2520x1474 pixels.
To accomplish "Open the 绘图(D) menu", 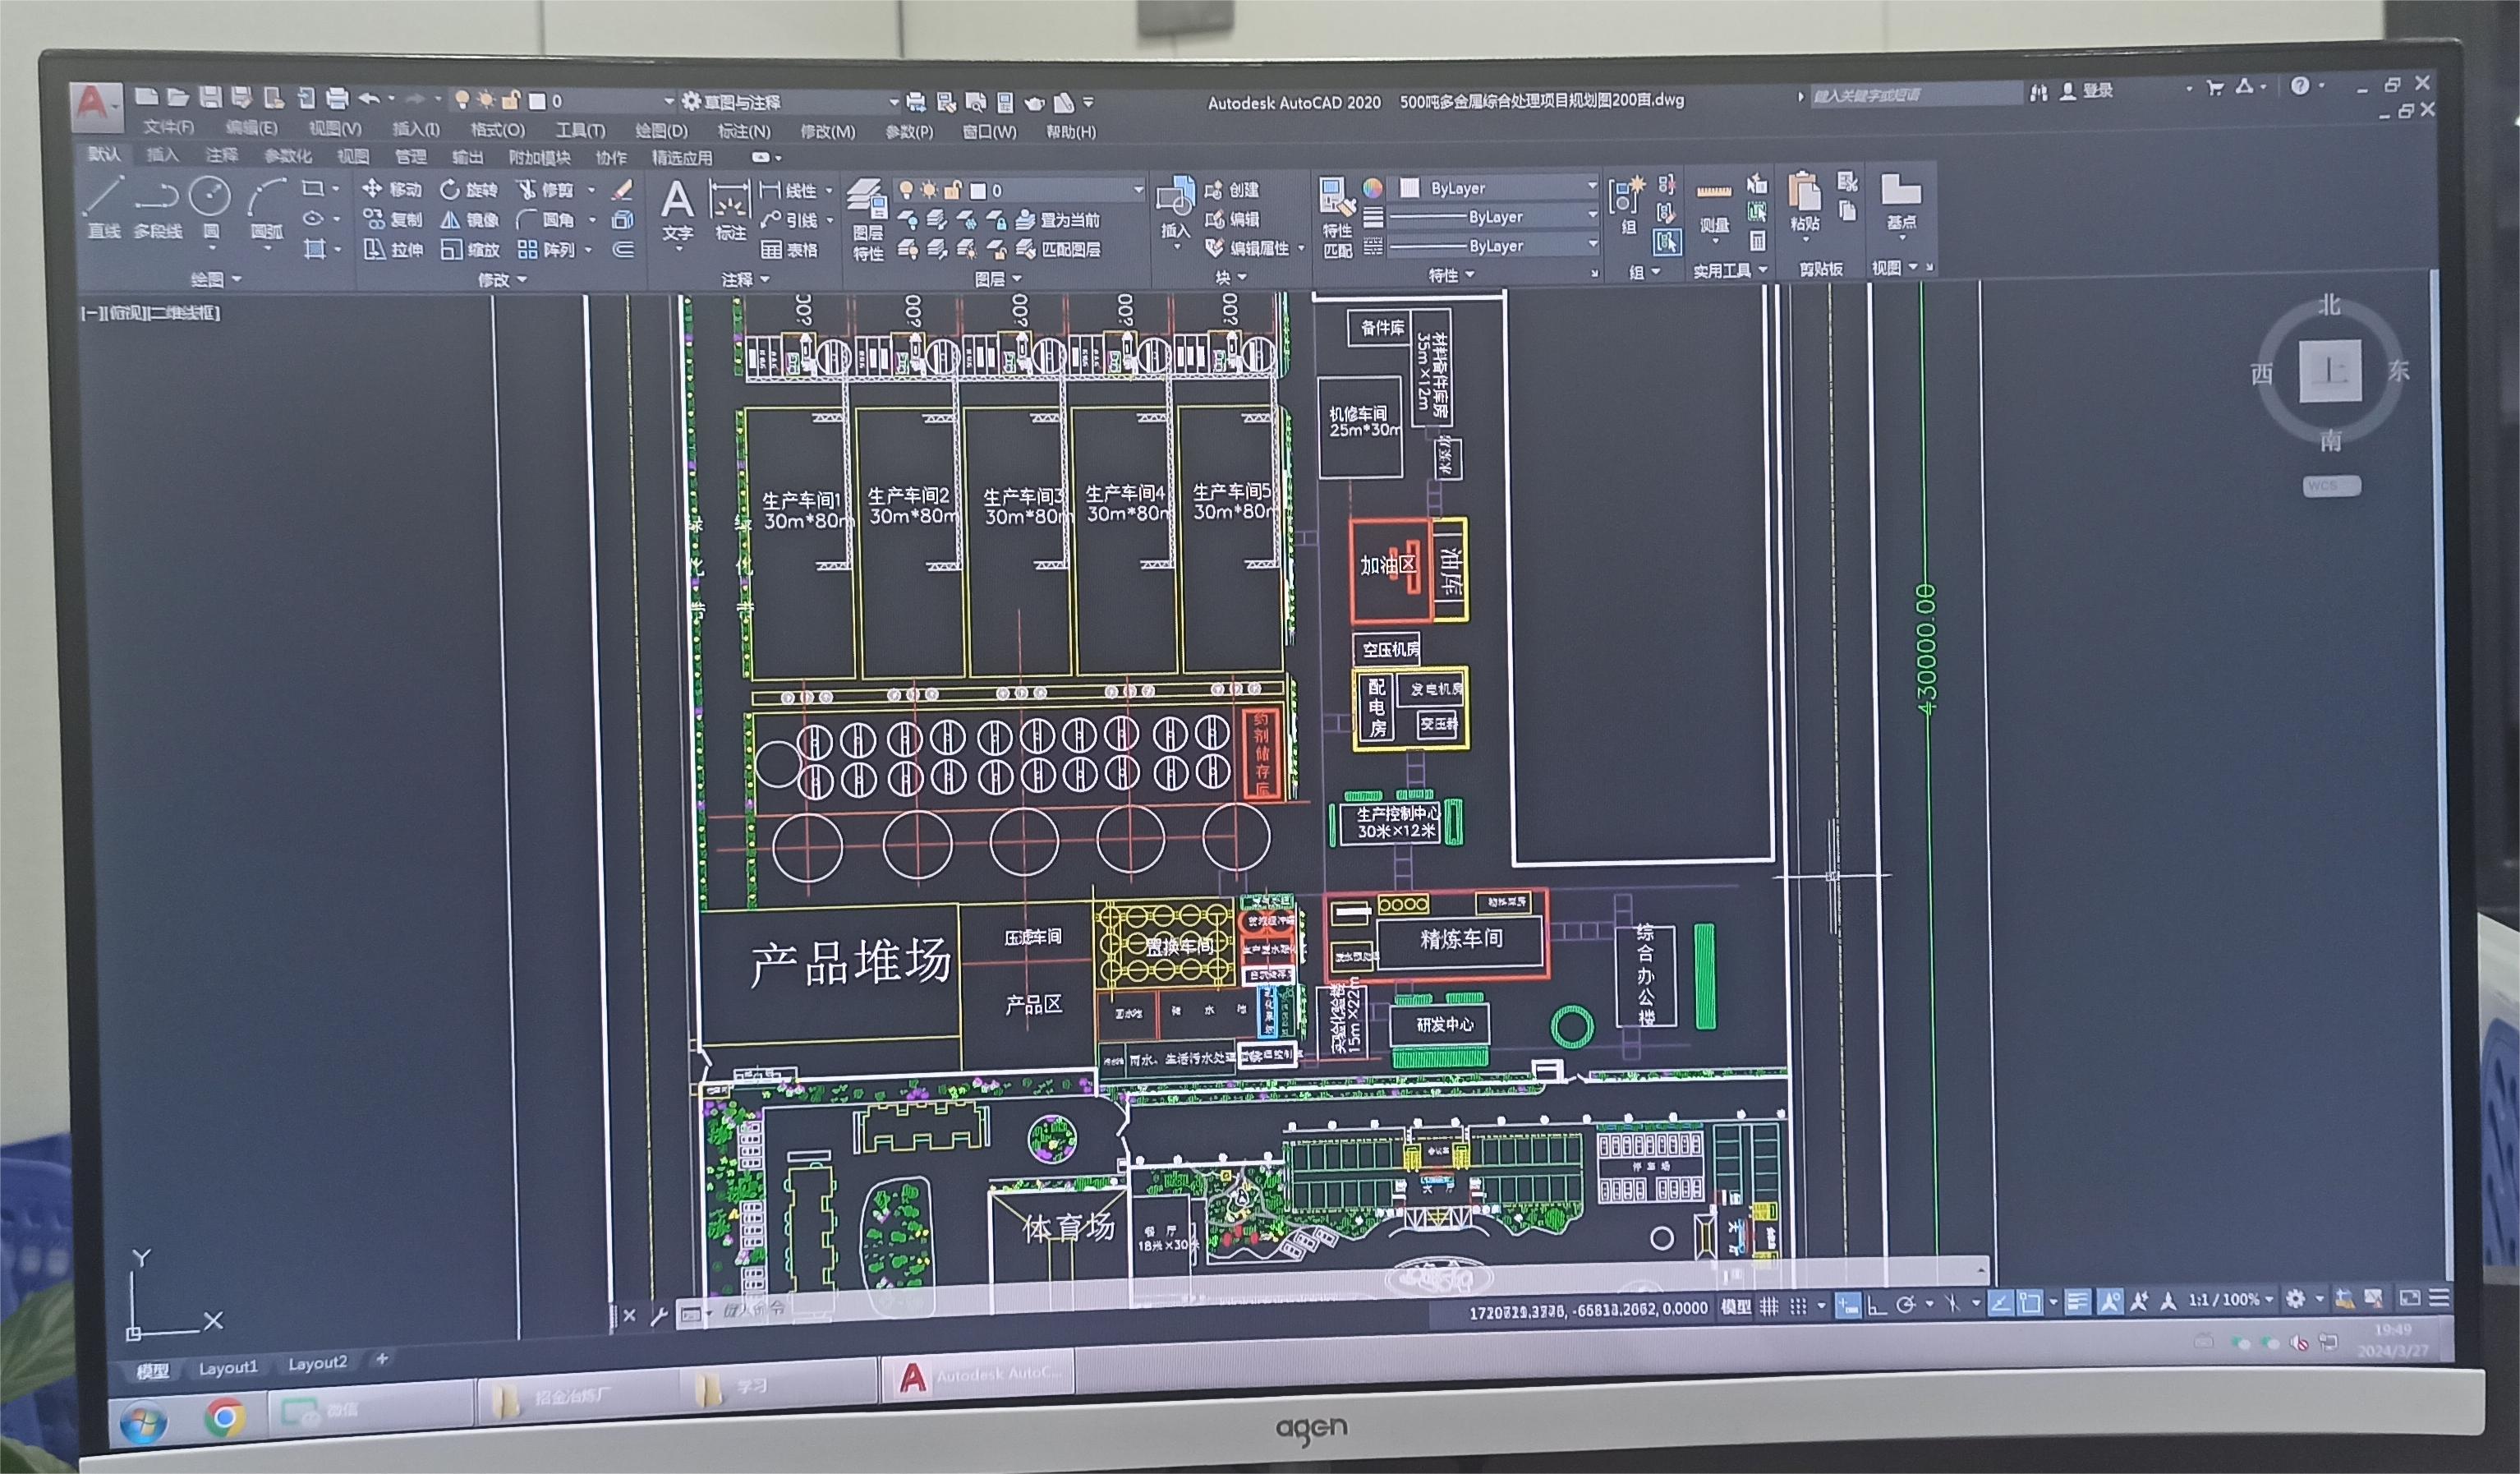I will 661,131.
